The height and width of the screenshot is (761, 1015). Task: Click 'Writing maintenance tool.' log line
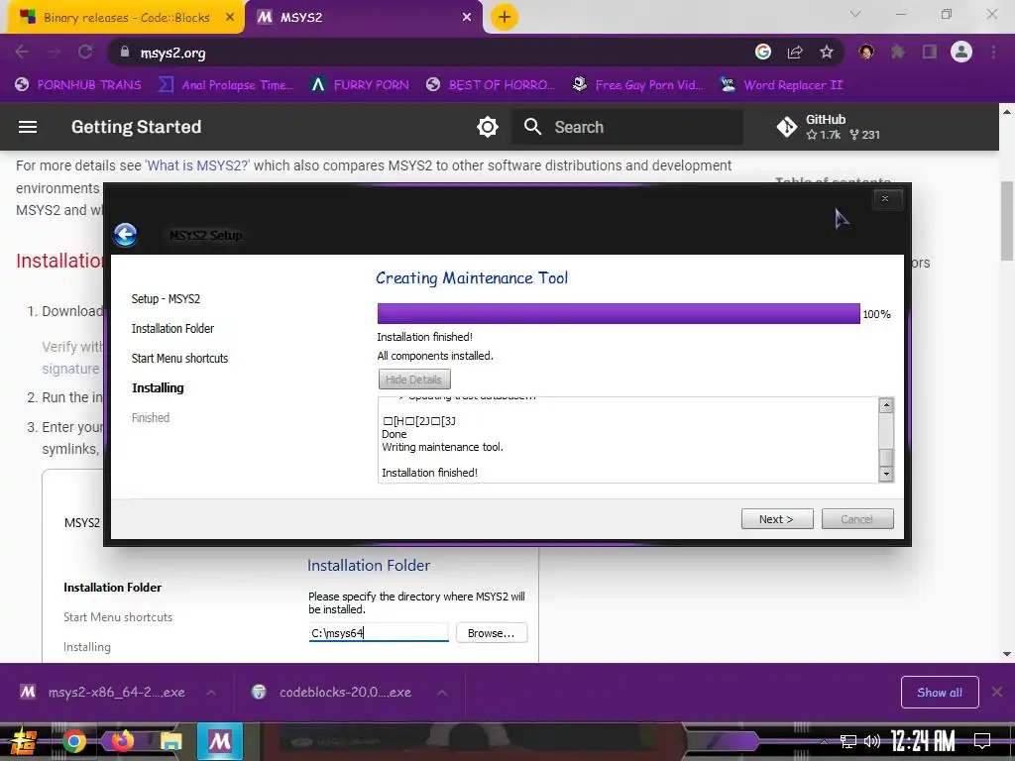tap(442, 447)
